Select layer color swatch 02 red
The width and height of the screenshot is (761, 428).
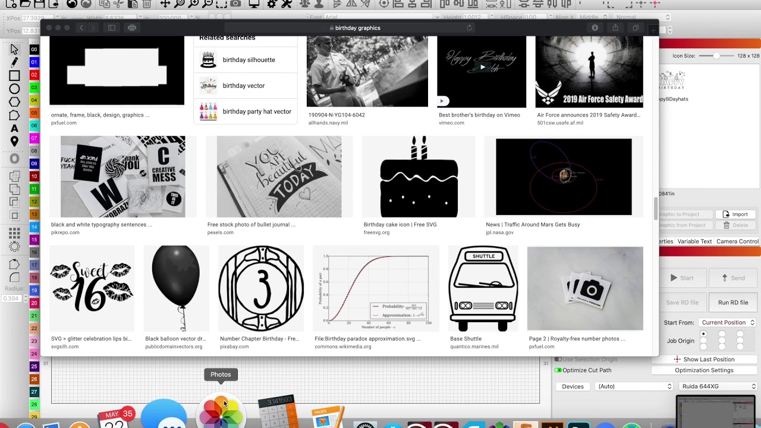click(34, 75)
